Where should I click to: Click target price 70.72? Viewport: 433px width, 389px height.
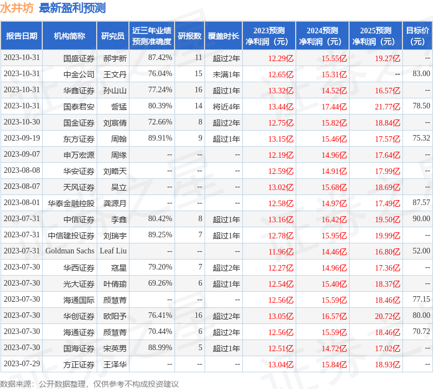click(421, 331)
